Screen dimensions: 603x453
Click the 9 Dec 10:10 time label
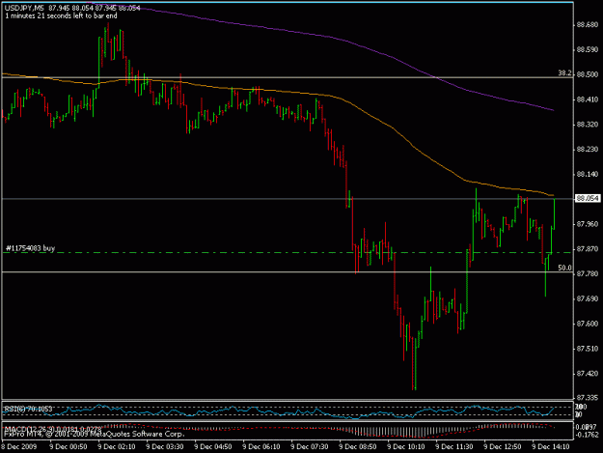coord(406,447)
